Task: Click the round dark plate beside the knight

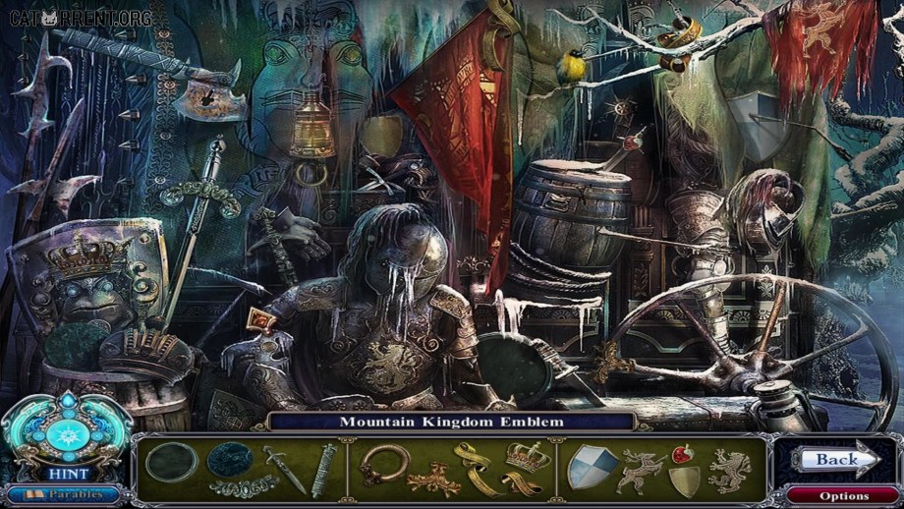Action: pyautogui.click(x=513, y=368)
